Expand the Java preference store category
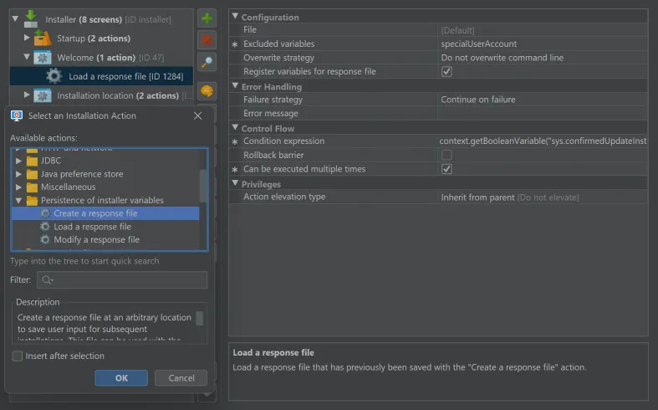 (x=18, y=174)
